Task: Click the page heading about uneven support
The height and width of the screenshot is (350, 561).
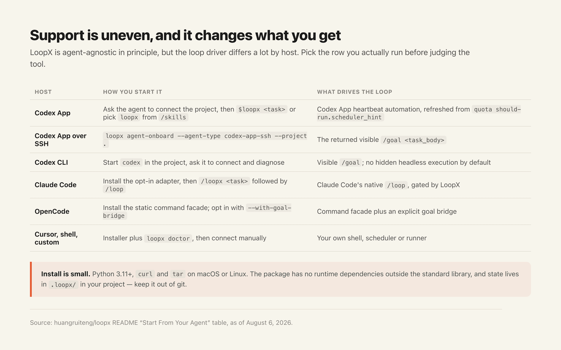Action: pos(185,35)
